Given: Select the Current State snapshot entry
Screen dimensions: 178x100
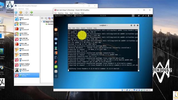Looking at the screenshot, I should [50, 24].
